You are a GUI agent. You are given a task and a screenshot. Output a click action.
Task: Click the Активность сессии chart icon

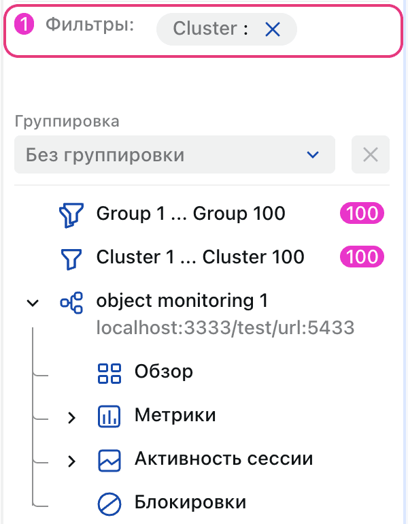click(x=109, y=459)
